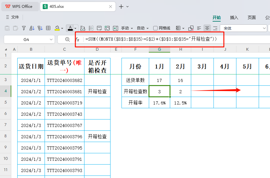This screenshot has height=178, width=270.
Task: Click the filter funnel icon
Action: coord(24,28)
